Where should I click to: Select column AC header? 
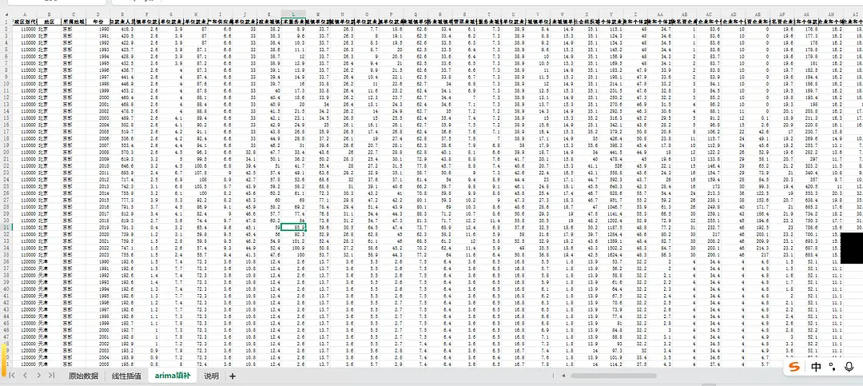[709, 14]
